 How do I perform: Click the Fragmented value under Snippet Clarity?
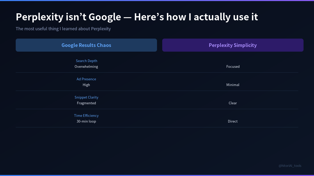point(86,103)
